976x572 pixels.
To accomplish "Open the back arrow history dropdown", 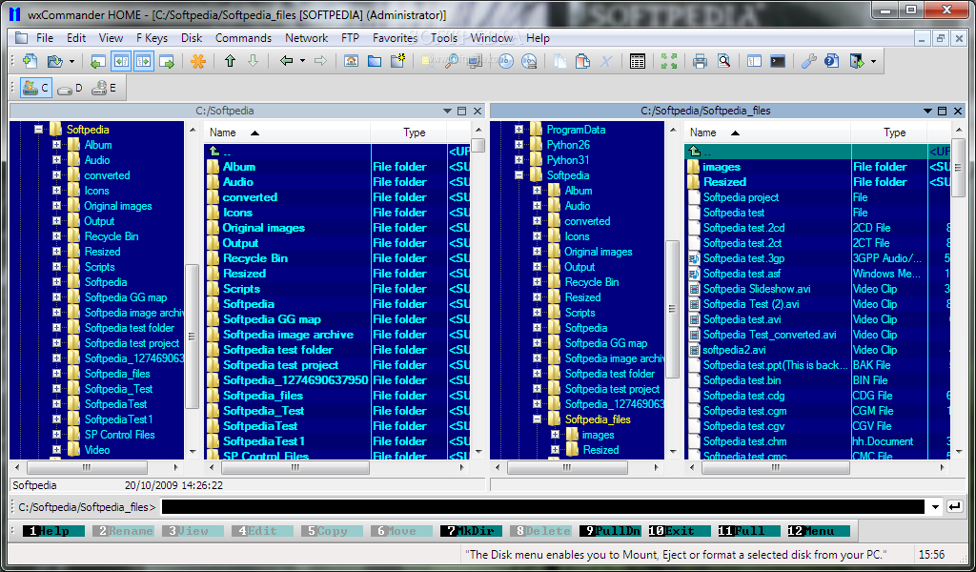I will coord(302,61).
